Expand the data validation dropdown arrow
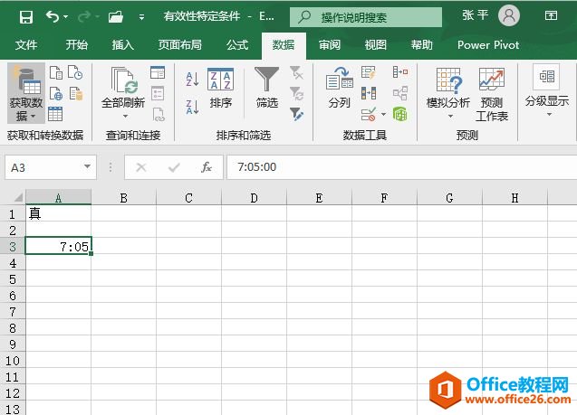The height and width of the screenshot is (415, 577). pyautogui.click(x=383, y=114)
